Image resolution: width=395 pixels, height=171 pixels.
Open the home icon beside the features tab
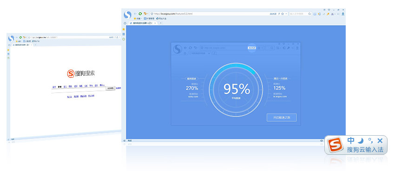pos(125,23)
